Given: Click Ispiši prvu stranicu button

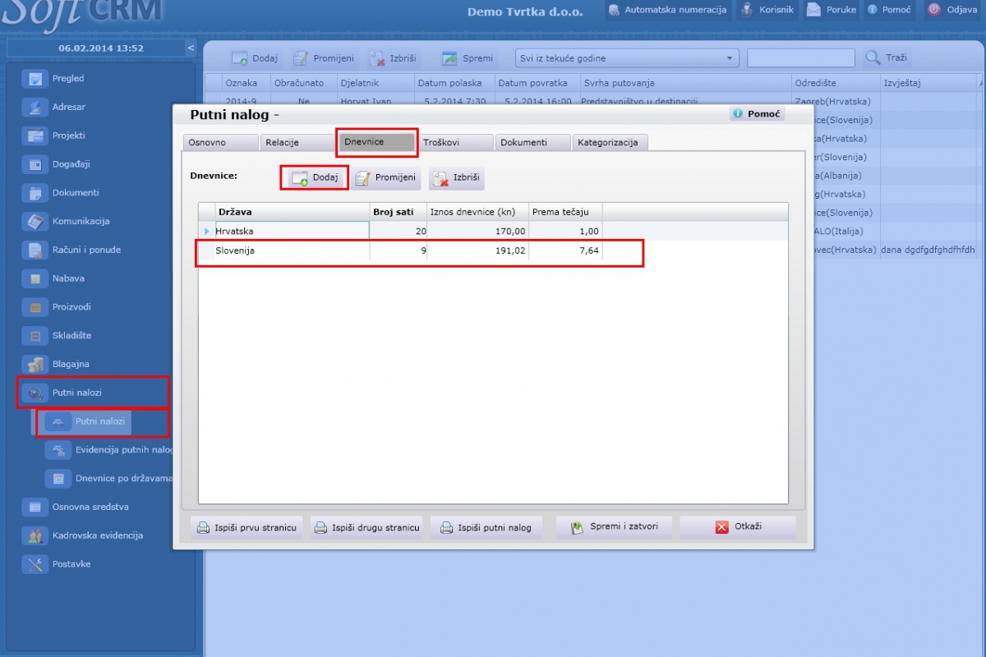Looking at the screenshot, I should 247,527.
